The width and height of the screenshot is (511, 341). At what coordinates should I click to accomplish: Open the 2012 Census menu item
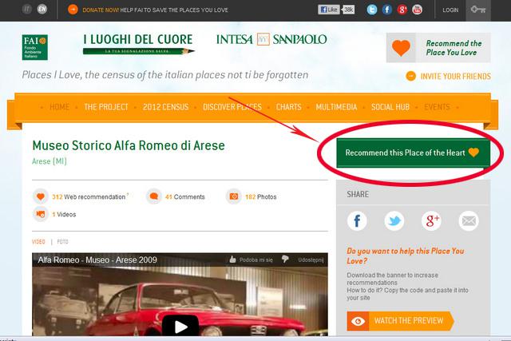165,107
